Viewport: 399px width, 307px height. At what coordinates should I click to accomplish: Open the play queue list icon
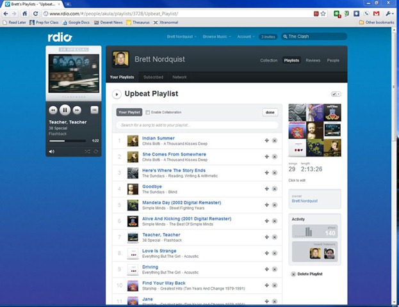click(94, 110)
